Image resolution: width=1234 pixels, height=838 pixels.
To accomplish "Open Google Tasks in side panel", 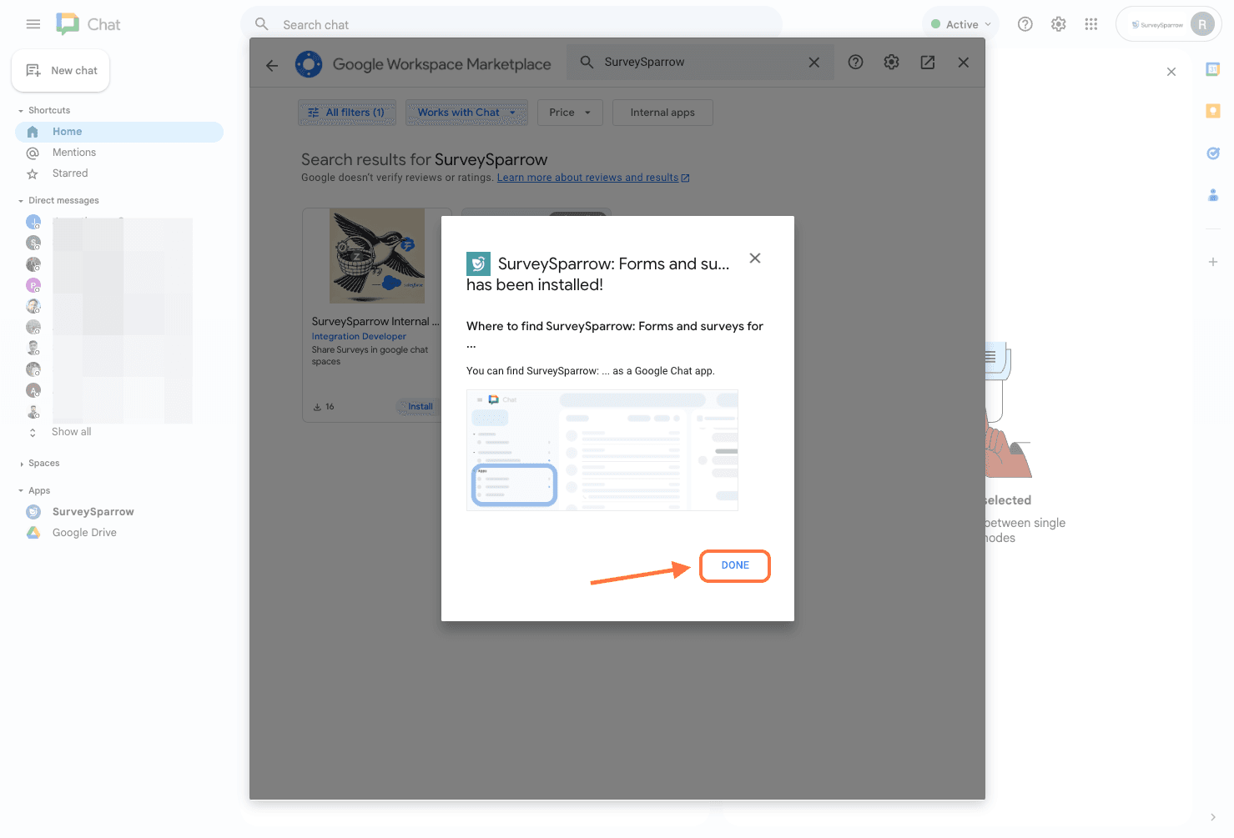I will point(1212,153).
